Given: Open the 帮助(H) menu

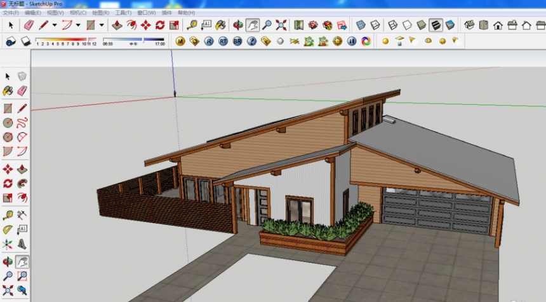Looking at the screenshot, I should [x=186, y=13].
